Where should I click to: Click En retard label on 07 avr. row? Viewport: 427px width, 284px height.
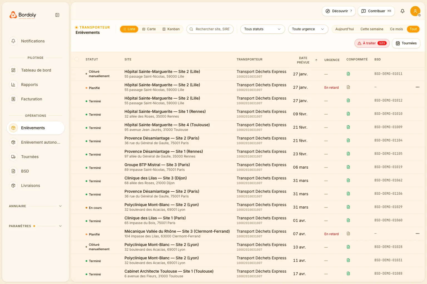pos(331,234)
